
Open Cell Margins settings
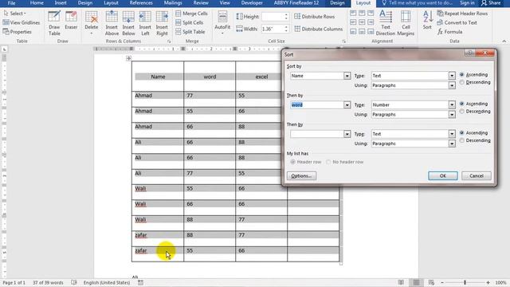pos(406,23)
